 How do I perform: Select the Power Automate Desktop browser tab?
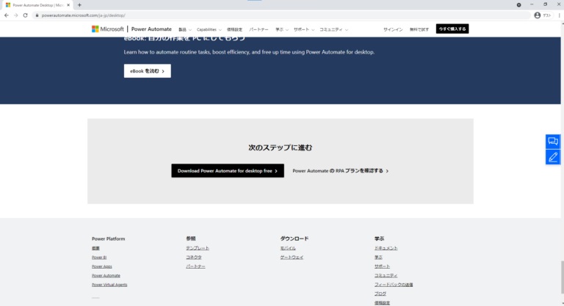(37, 5)
